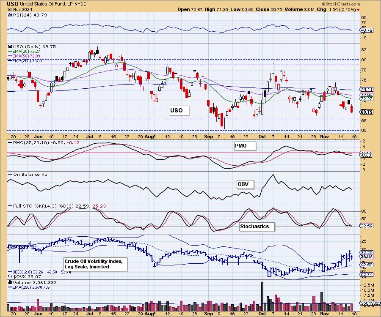Screen dimensions: 381x317
Task: Click the $OVX 35.07 legend entry
Action: tap(24, 276)
